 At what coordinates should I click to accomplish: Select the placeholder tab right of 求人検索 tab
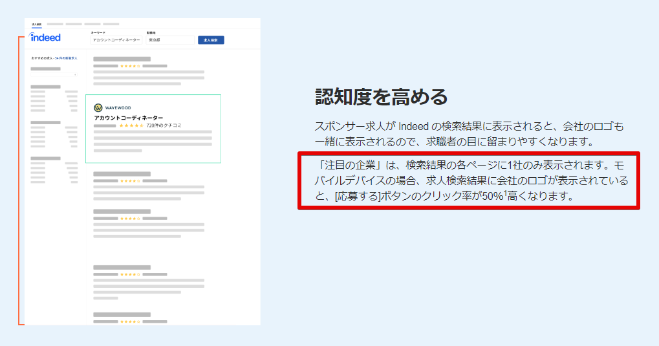(x=55, y=24)
